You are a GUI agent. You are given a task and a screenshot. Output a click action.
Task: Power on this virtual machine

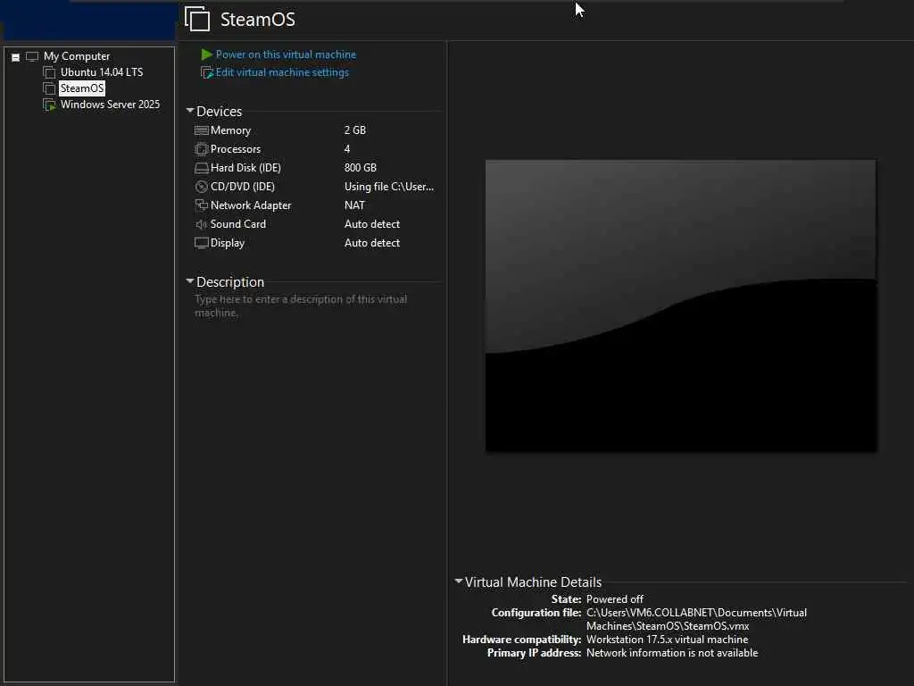(286, 54)
